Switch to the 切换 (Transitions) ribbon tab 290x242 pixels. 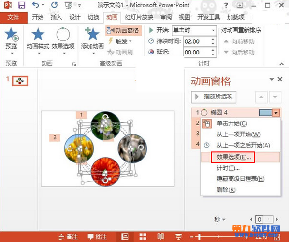click(94, 17)
